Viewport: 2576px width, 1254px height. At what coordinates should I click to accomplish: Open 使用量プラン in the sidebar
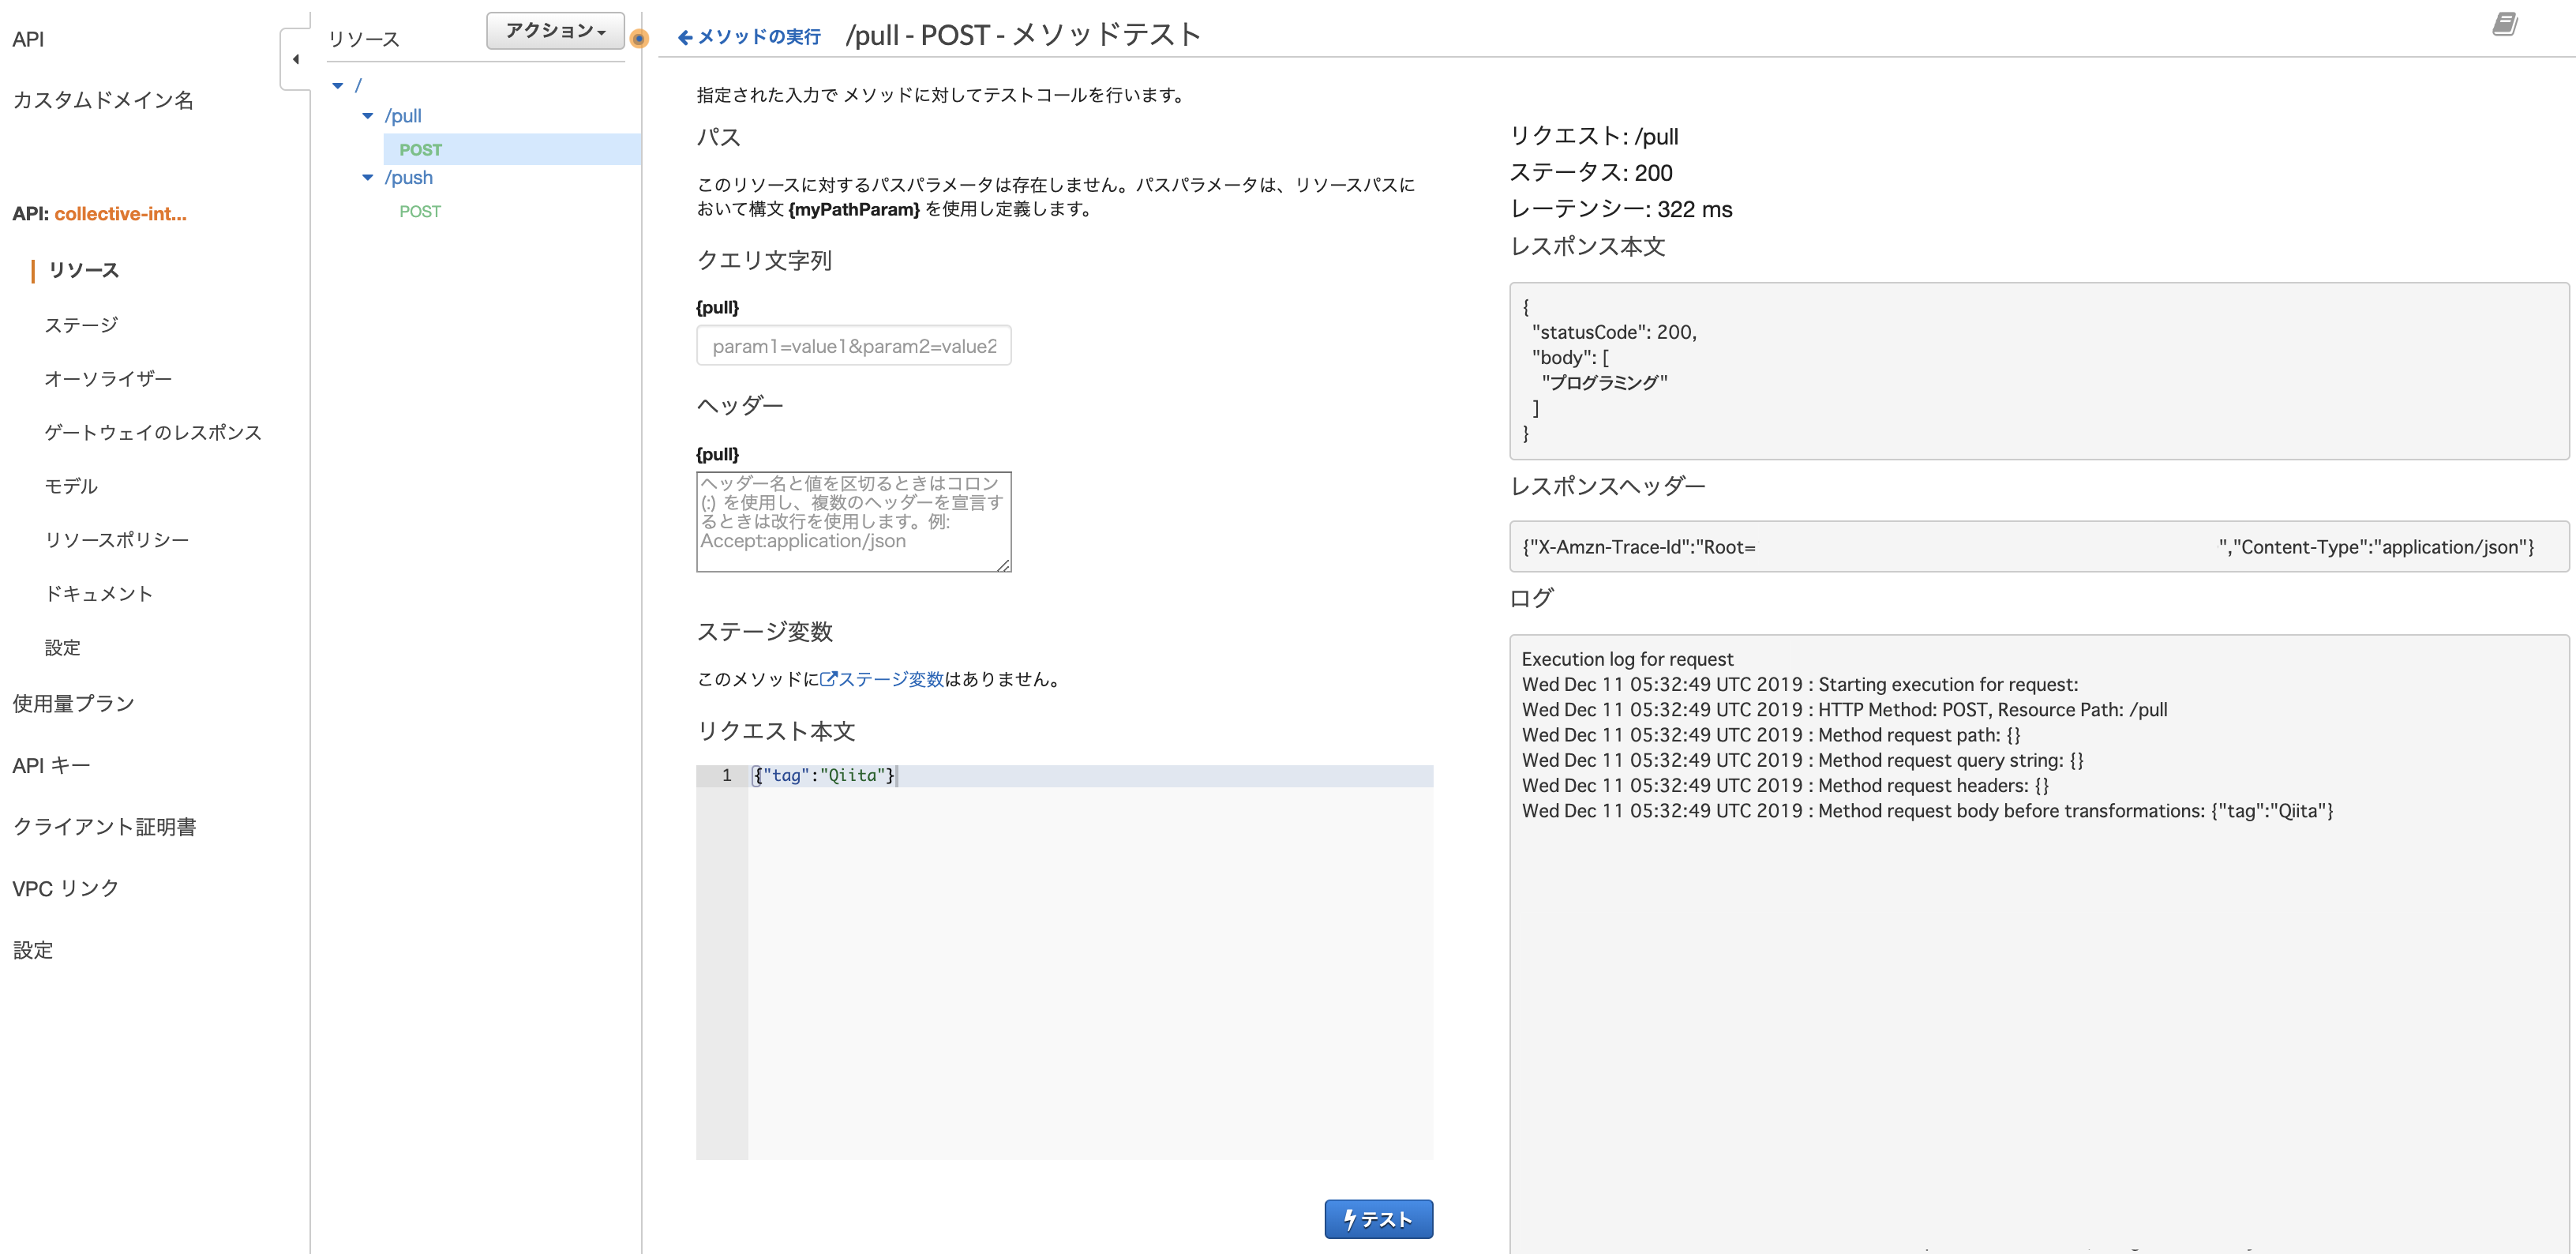coord(73,704)
